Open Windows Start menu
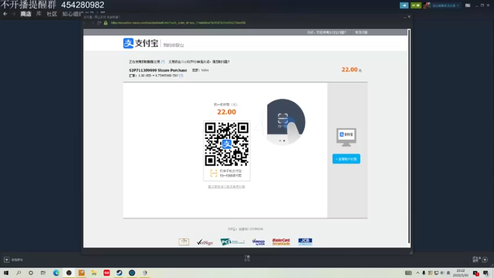 click(6, 272)
